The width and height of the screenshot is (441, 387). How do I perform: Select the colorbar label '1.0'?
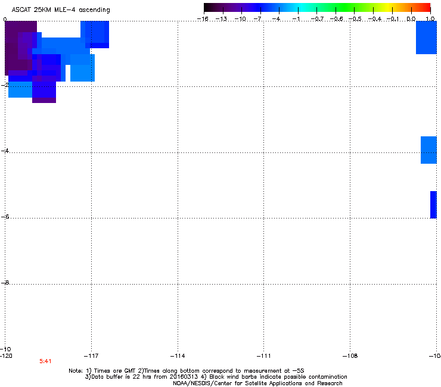[x=430, y=19]
